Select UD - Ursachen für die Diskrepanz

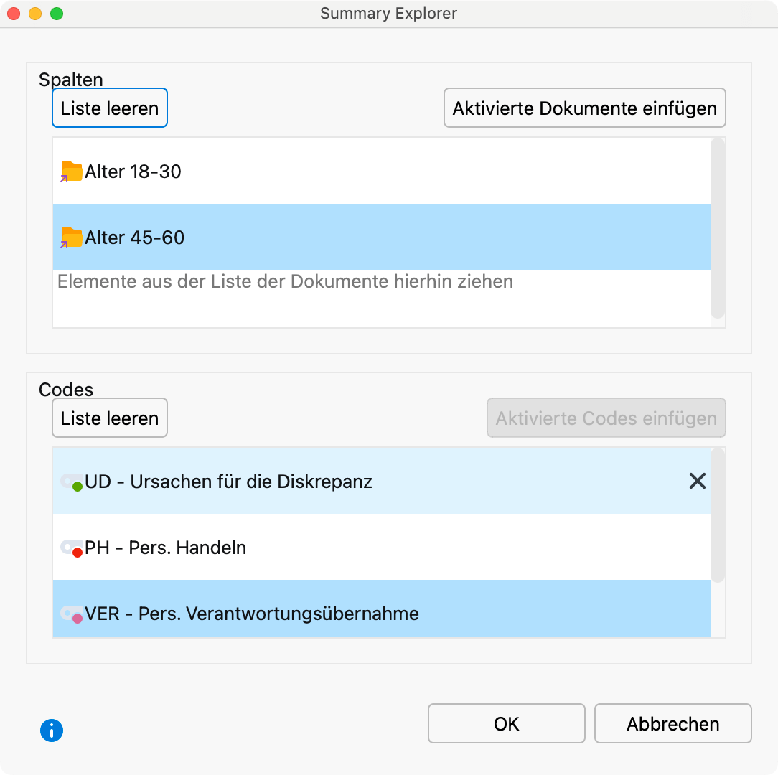228,482
